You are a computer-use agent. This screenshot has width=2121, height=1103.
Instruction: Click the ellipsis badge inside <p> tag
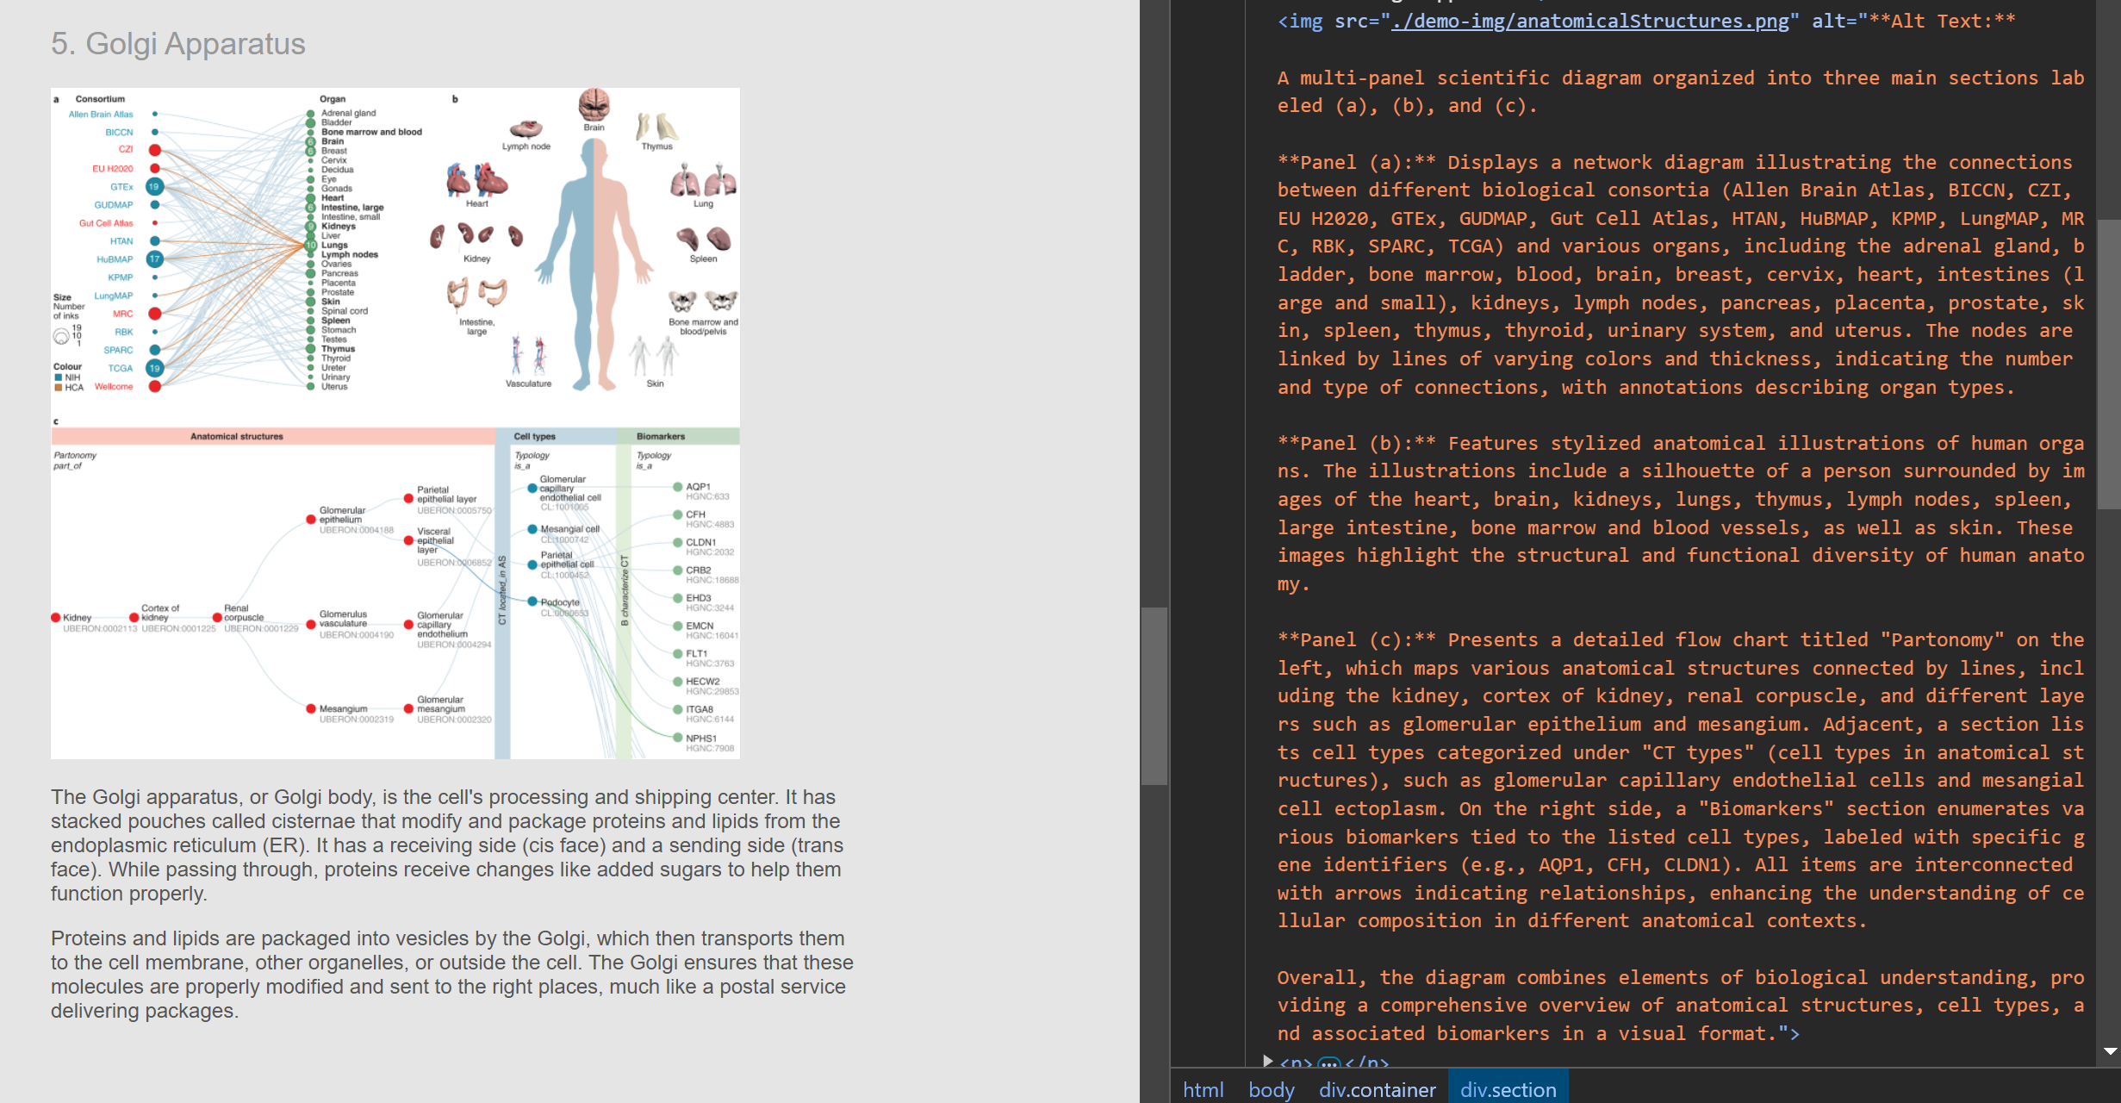pos(1329,1063)
